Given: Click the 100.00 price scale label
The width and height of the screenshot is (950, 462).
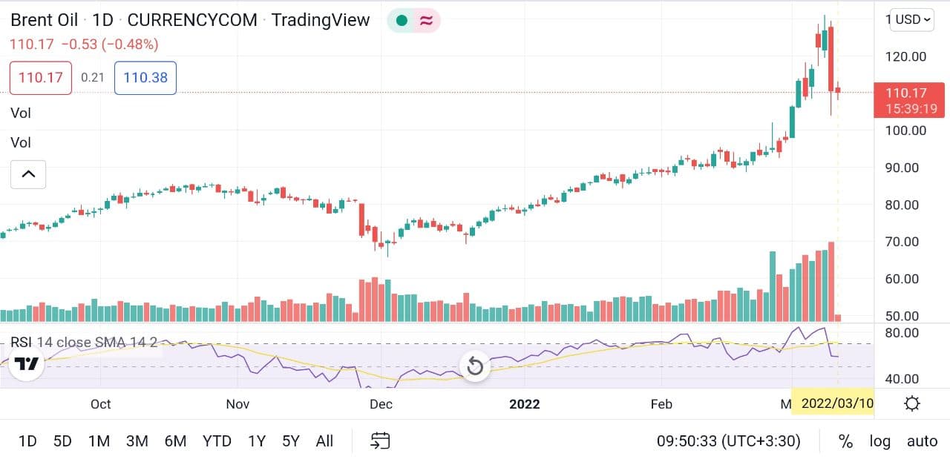Looking at the screenshot, I should point(906,131).
